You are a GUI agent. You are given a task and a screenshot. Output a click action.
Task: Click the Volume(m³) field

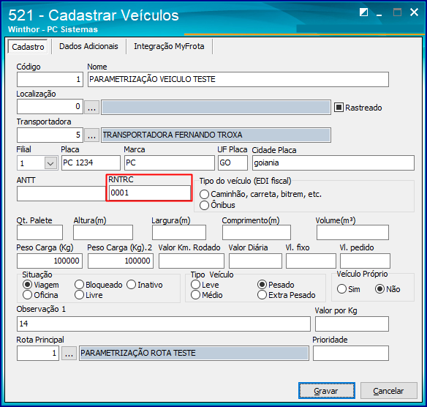[x=352, y=233]
